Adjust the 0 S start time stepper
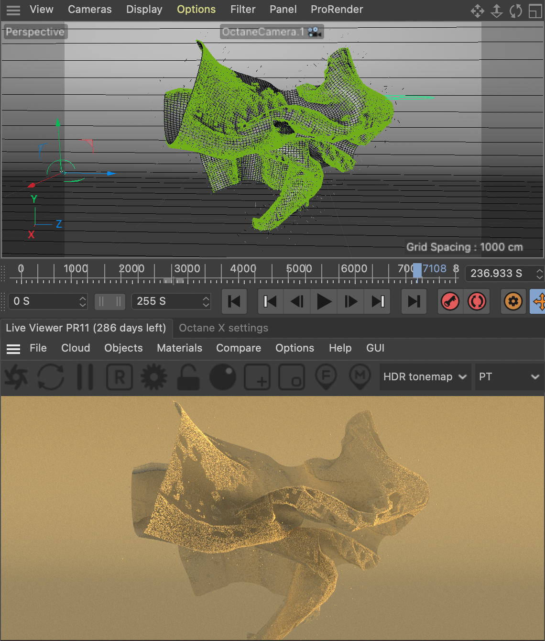545x641 pixels. [83, 301]
